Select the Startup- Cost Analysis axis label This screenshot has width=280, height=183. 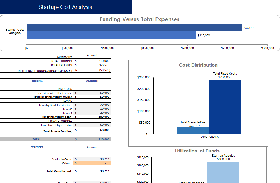[x=15, y=31]
